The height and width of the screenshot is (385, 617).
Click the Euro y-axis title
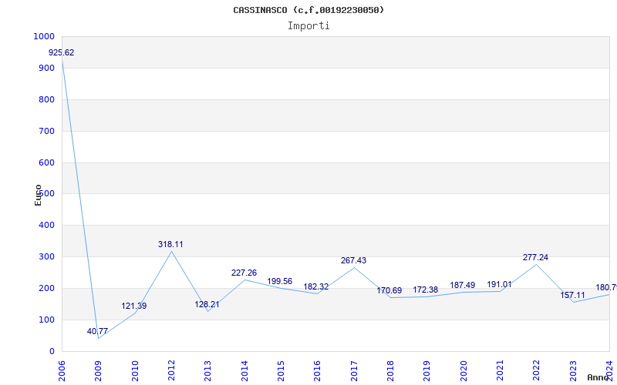click(x=38, y=195)
